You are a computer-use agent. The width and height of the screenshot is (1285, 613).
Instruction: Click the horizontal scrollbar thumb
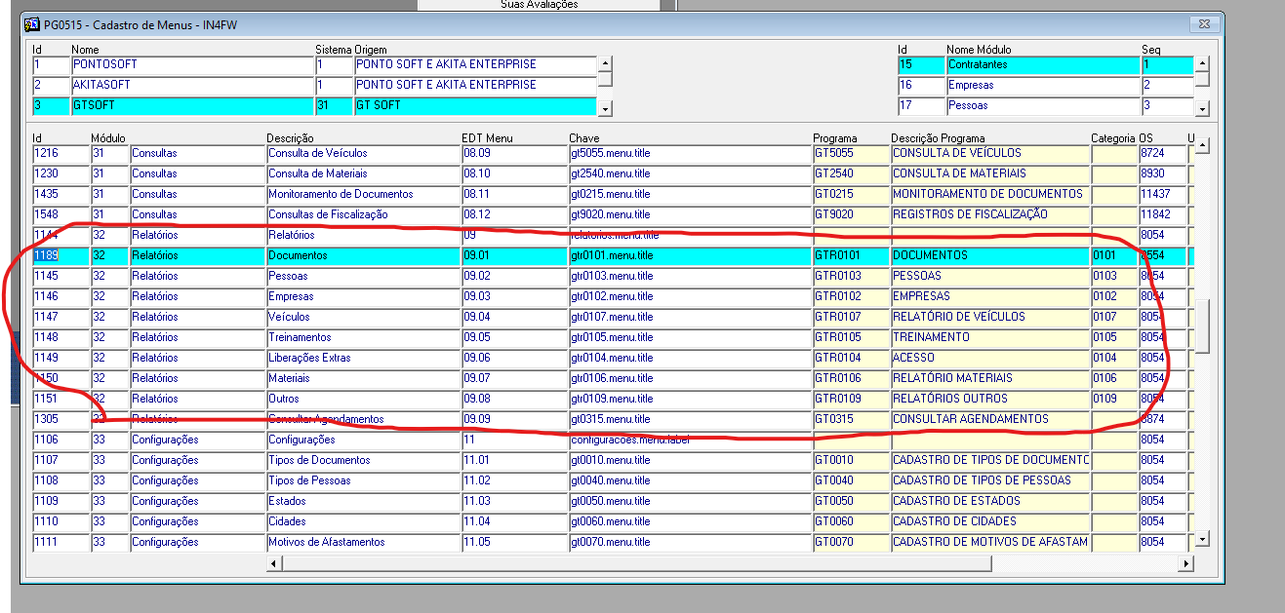coord(636,563)
